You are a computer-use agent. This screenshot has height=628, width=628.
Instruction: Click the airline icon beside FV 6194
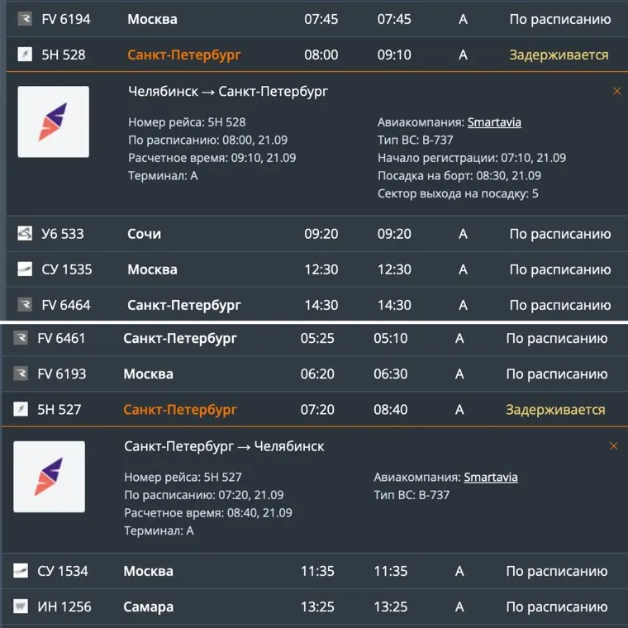point(24,19)
